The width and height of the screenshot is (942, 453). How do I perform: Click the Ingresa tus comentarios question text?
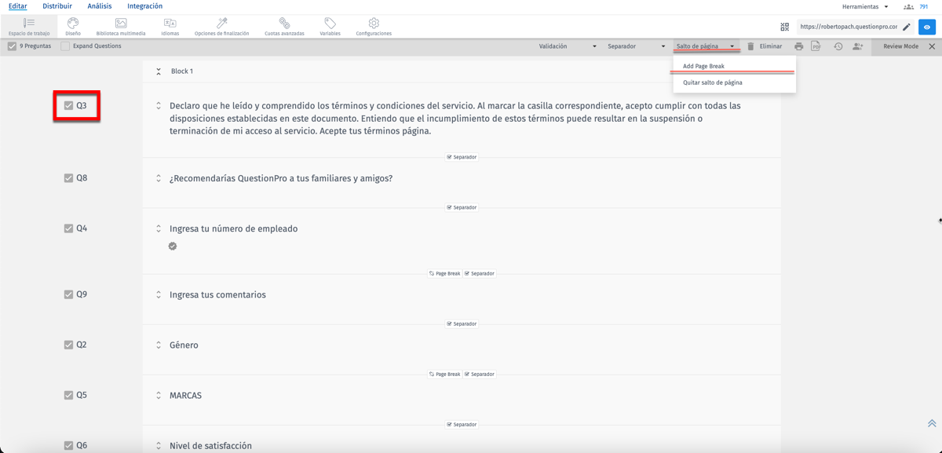[x=217, y=295]
